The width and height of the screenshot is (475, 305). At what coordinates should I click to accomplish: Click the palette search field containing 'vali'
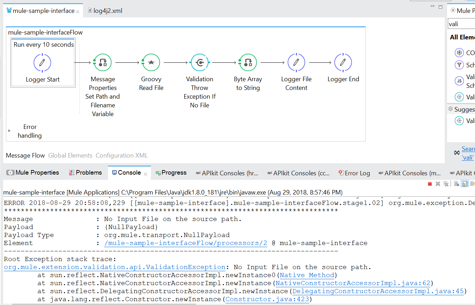pos(461,24)
